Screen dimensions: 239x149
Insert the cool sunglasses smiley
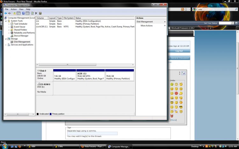click(181, 107)
